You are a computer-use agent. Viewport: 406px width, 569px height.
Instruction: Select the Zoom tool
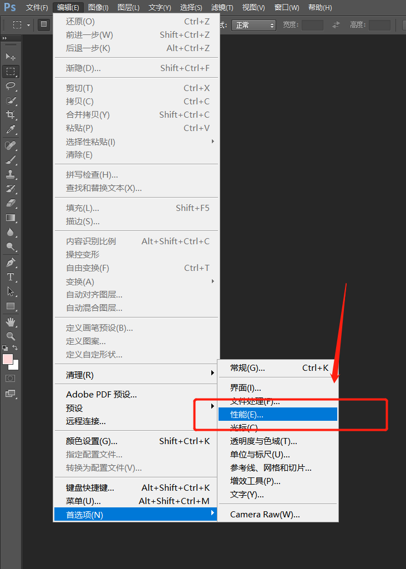point(11,336)
